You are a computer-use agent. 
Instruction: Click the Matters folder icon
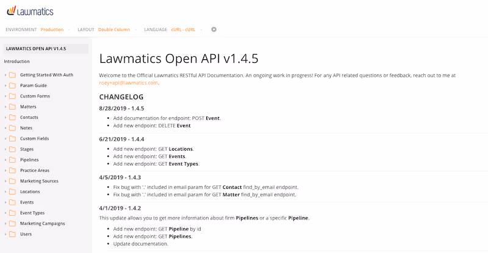click(12, 107)
